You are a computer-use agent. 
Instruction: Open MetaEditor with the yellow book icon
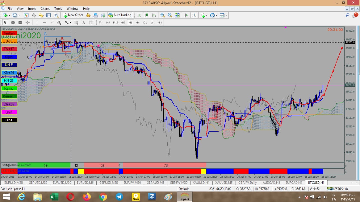pyautogui.click(x=88, y=15)
